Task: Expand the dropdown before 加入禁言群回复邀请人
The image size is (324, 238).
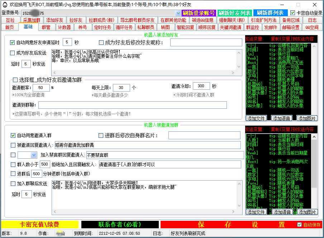Action: (x=34, y=155)
